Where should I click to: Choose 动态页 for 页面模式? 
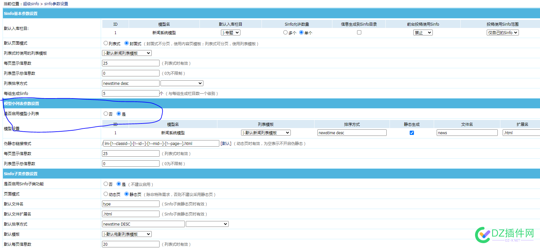106,194
